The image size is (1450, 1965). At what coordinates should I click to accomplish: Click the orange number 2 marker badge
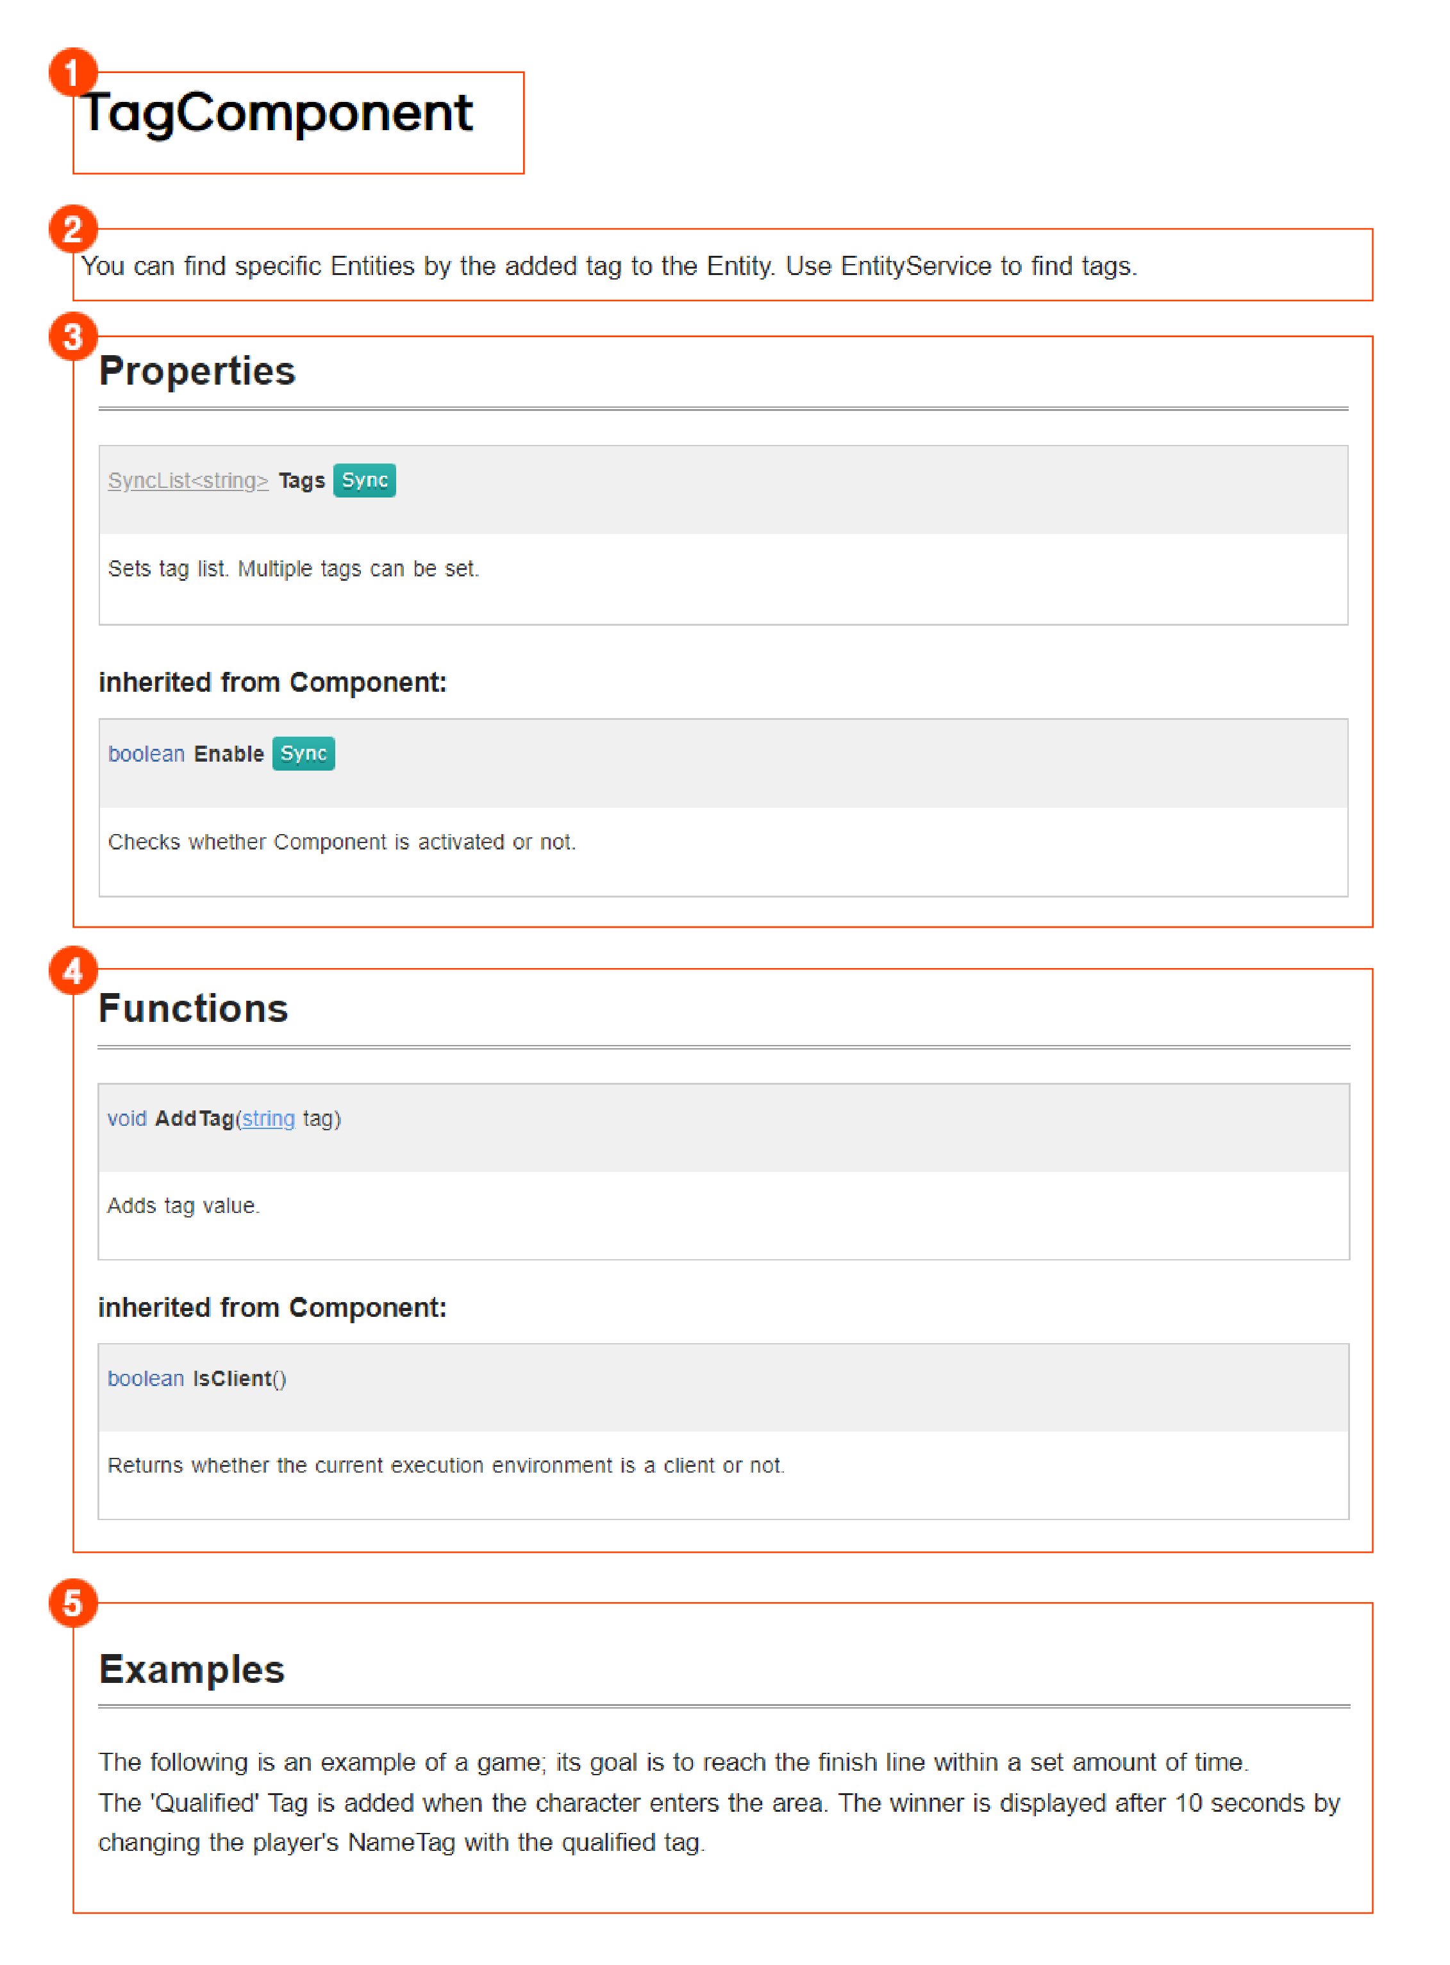(73, 230)
